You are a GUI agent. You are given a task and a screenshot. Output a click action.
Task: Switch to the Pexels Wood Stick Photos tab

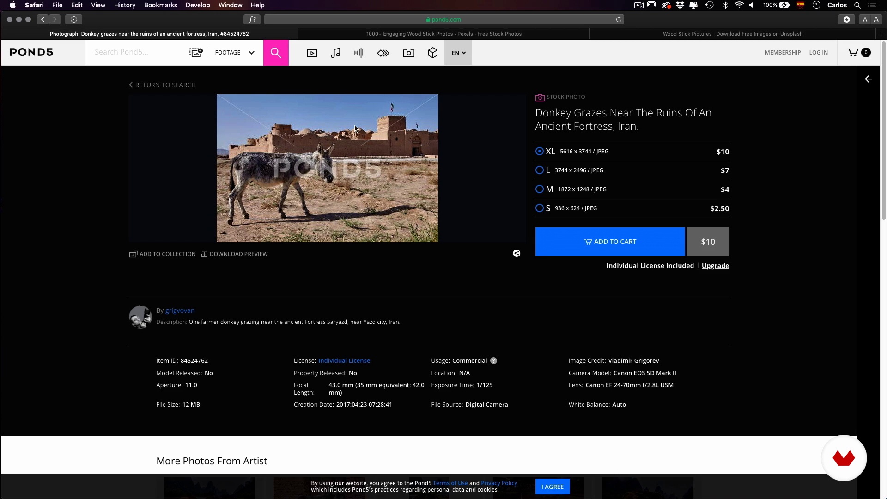click(443, 34)
